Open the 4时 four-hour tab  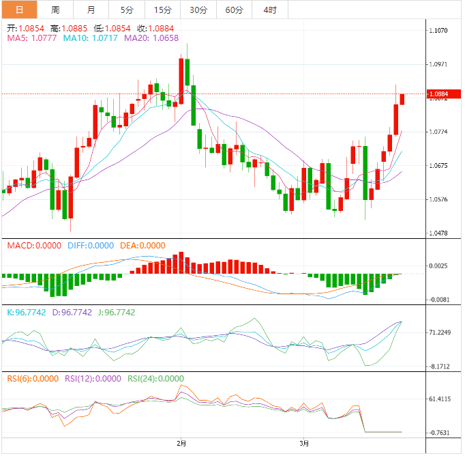click(269, 10)
